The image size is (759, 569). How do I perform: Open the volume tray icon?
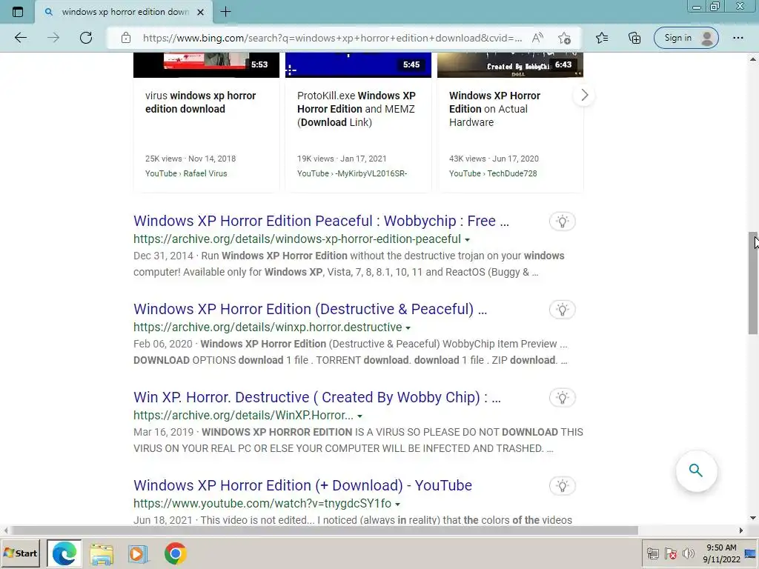tap(688, 553)
